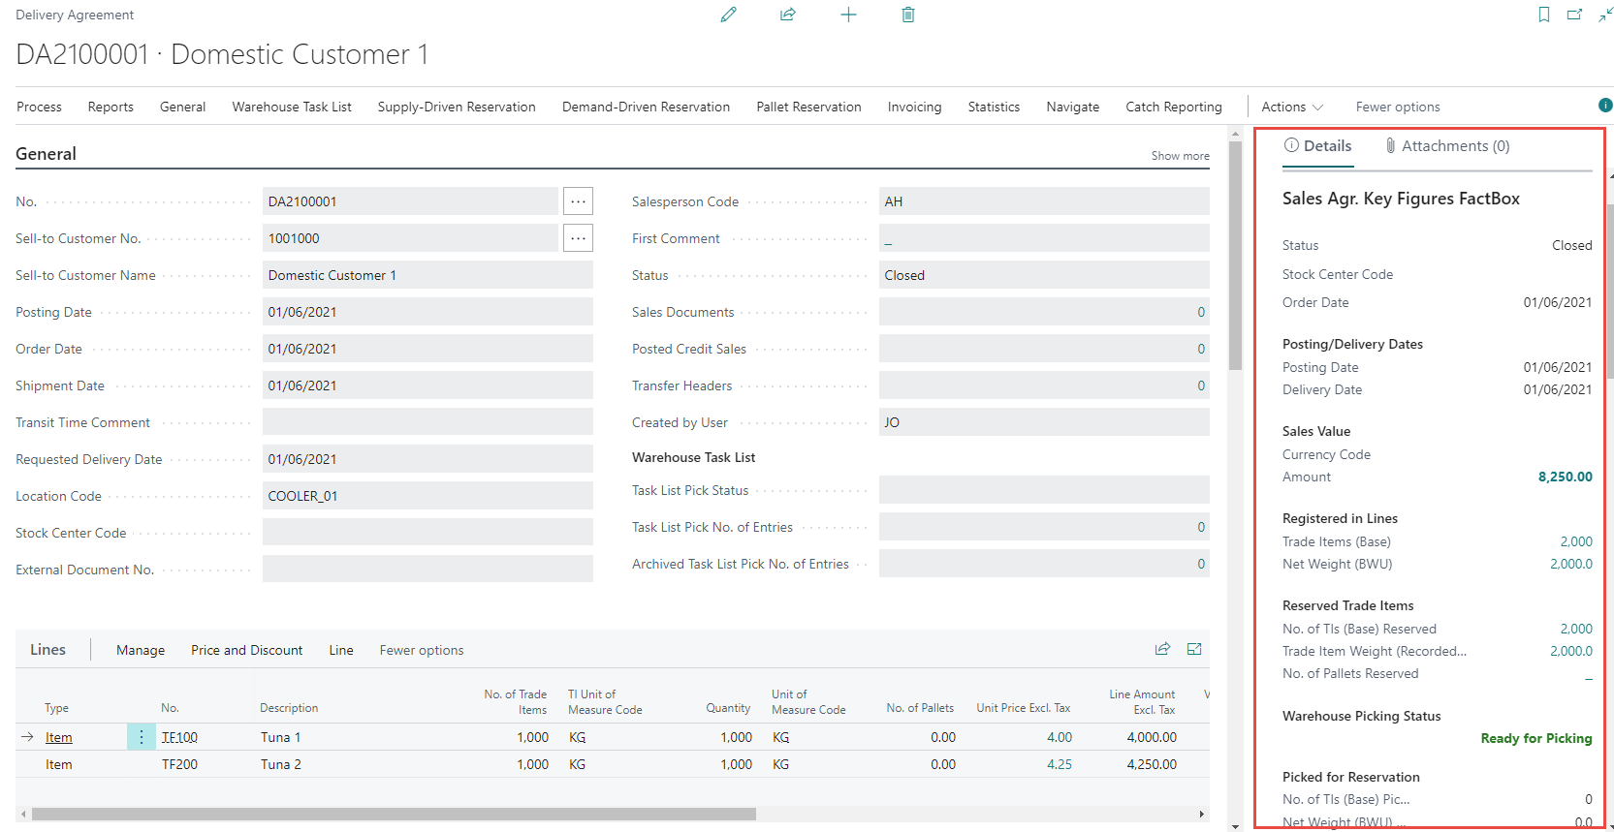Open the Warehouse Task List menu
This screenshot has height=832, width=1614.
(x=292, y=107)
